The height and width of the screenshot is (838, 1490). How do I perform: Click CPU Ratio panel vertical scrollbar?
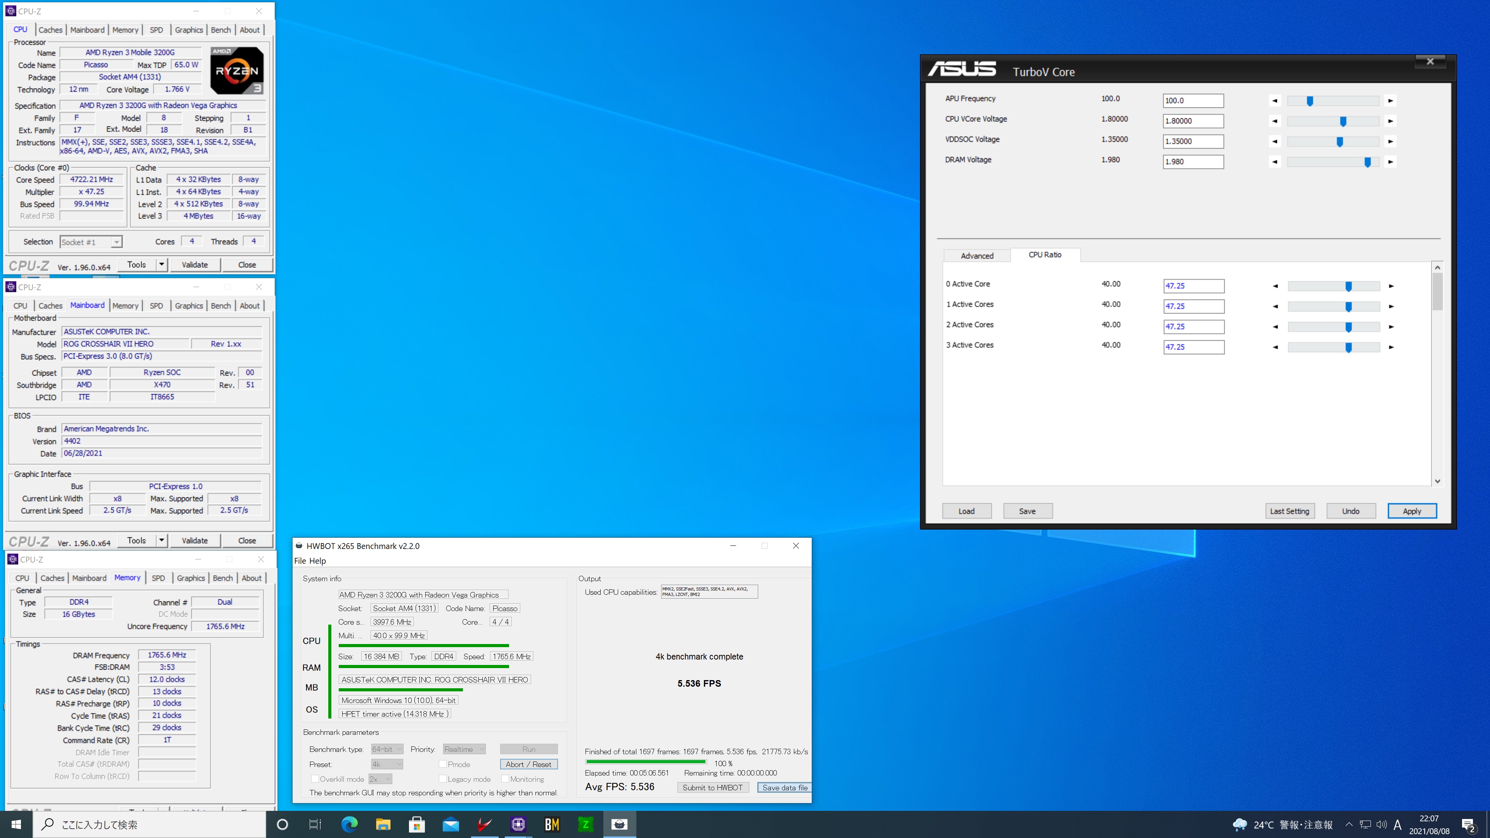[x=1437, y=374]
